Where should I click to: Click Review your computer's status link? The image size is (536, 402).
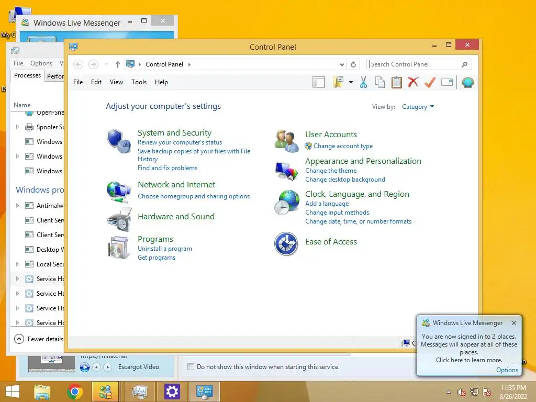click(180, 142)
